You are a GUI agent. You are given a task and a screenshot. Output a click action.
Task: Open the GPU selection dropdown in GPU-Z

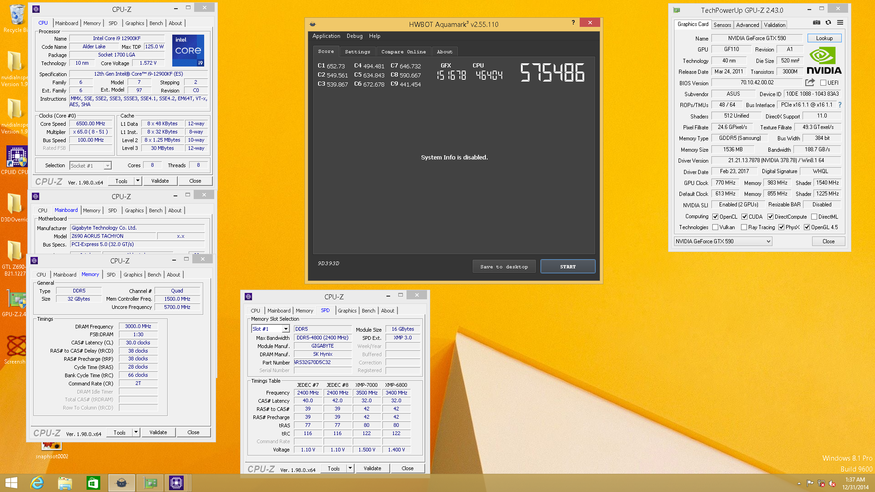click(723, 241)
